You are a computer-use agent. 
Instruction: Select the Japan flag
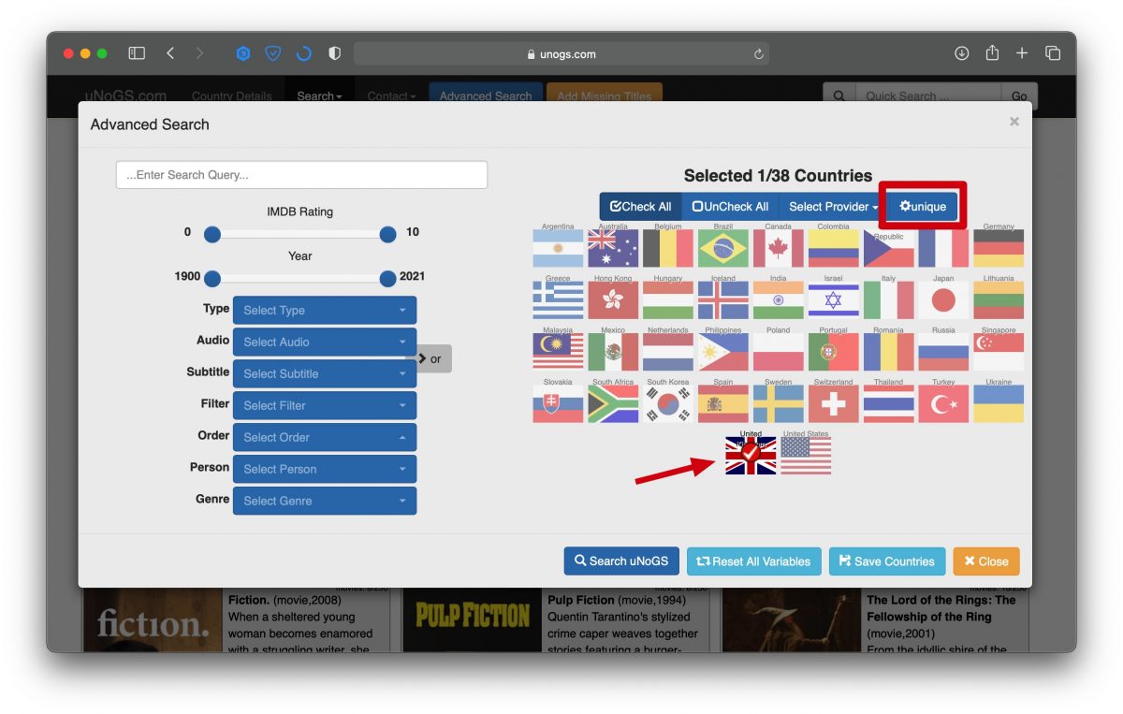coord(943,300)
